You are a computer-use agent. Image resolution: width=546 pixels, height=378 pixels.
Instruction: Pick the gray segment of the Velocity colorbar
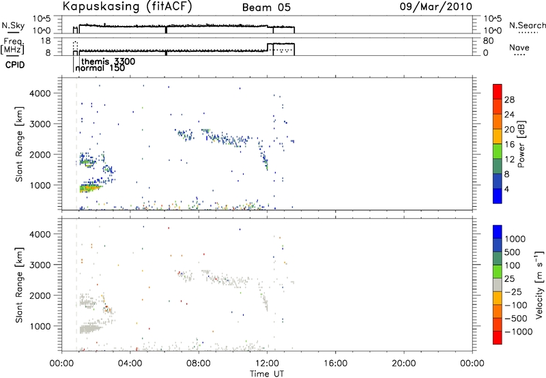(x=498, y=285)
